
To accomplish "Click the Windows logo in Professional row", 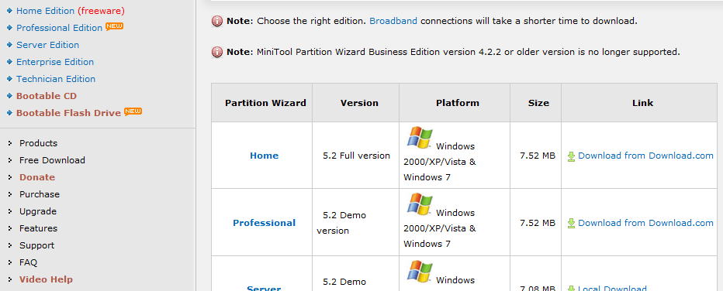I will pyautogui.click(x=420, y=204).
